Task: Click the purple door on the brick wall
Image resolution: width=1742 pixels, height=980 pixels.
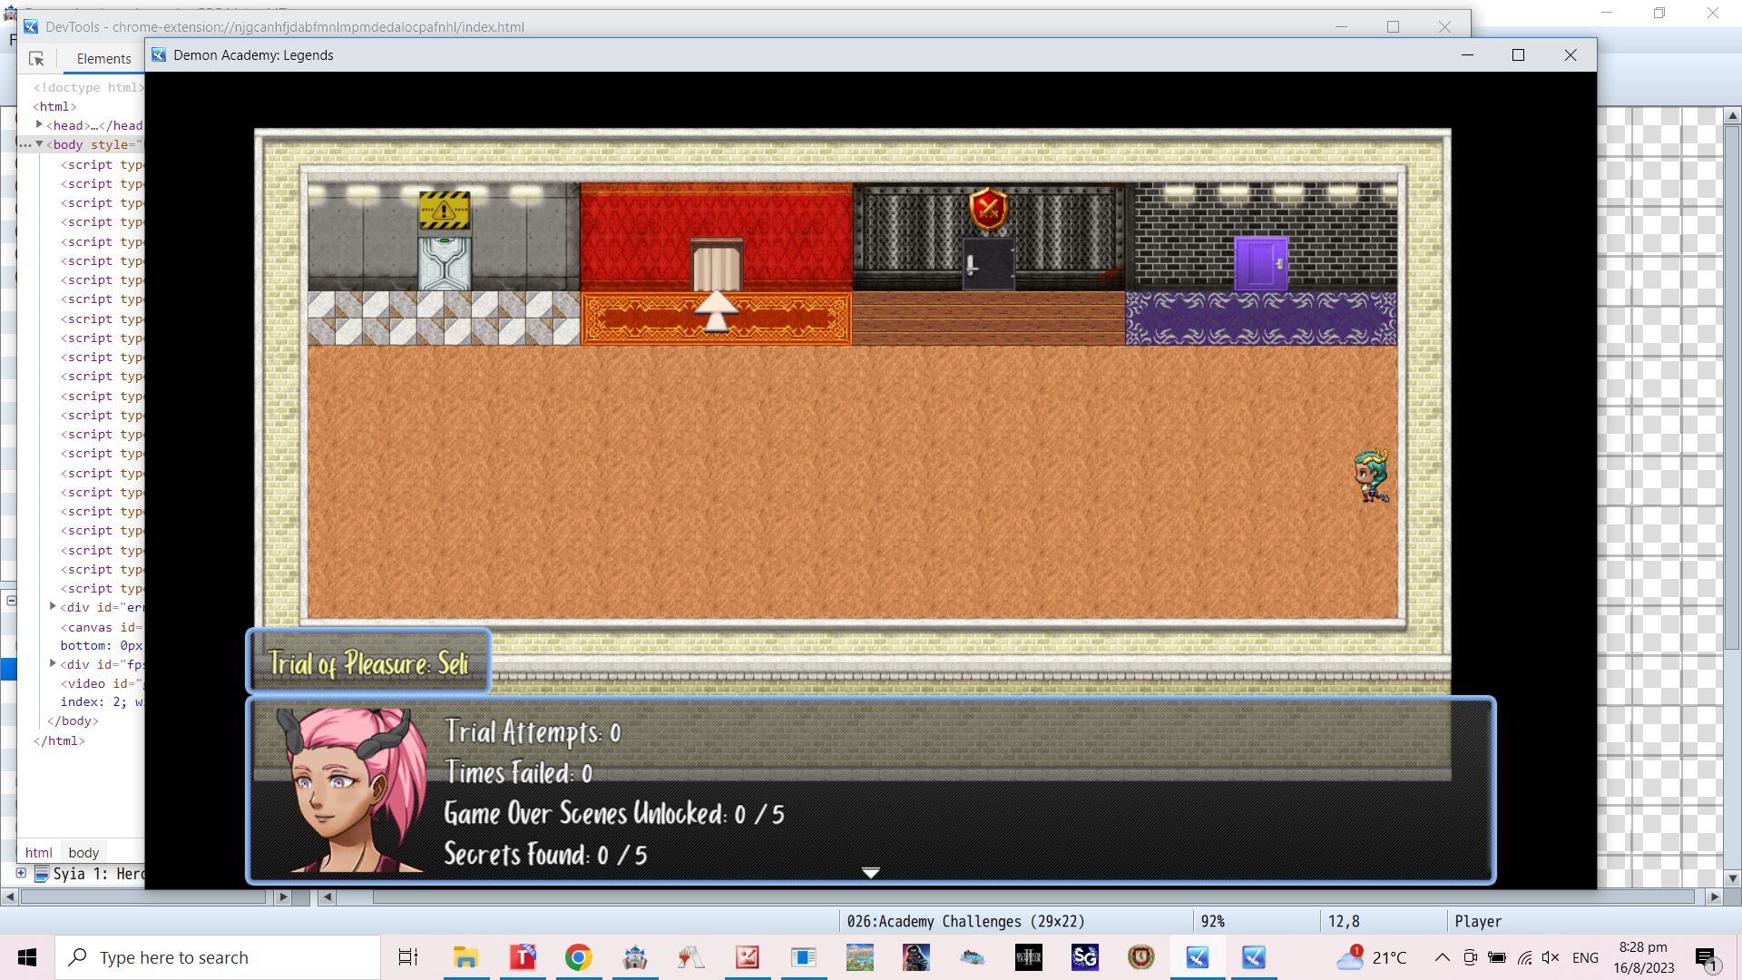Action: pos(1261,264)
